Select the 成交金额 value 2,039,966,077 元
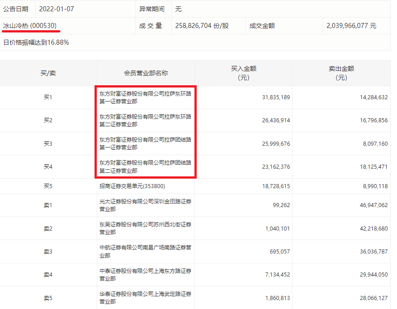Image resolution: width=397 pixels, height=309 pixels. tap(351, 26)
